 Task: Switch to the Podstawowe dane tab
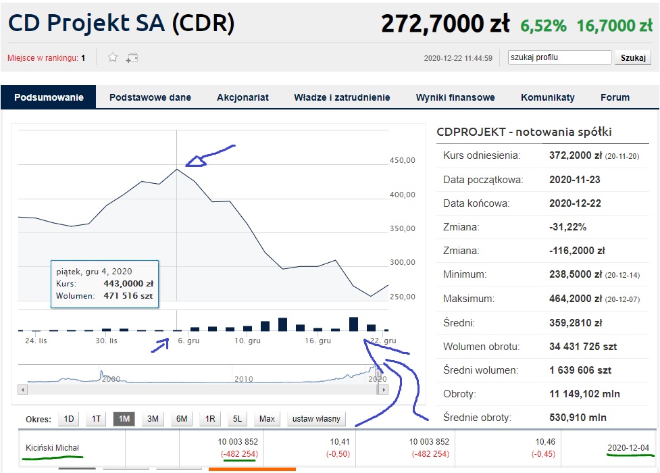click(x=150, y=97)
